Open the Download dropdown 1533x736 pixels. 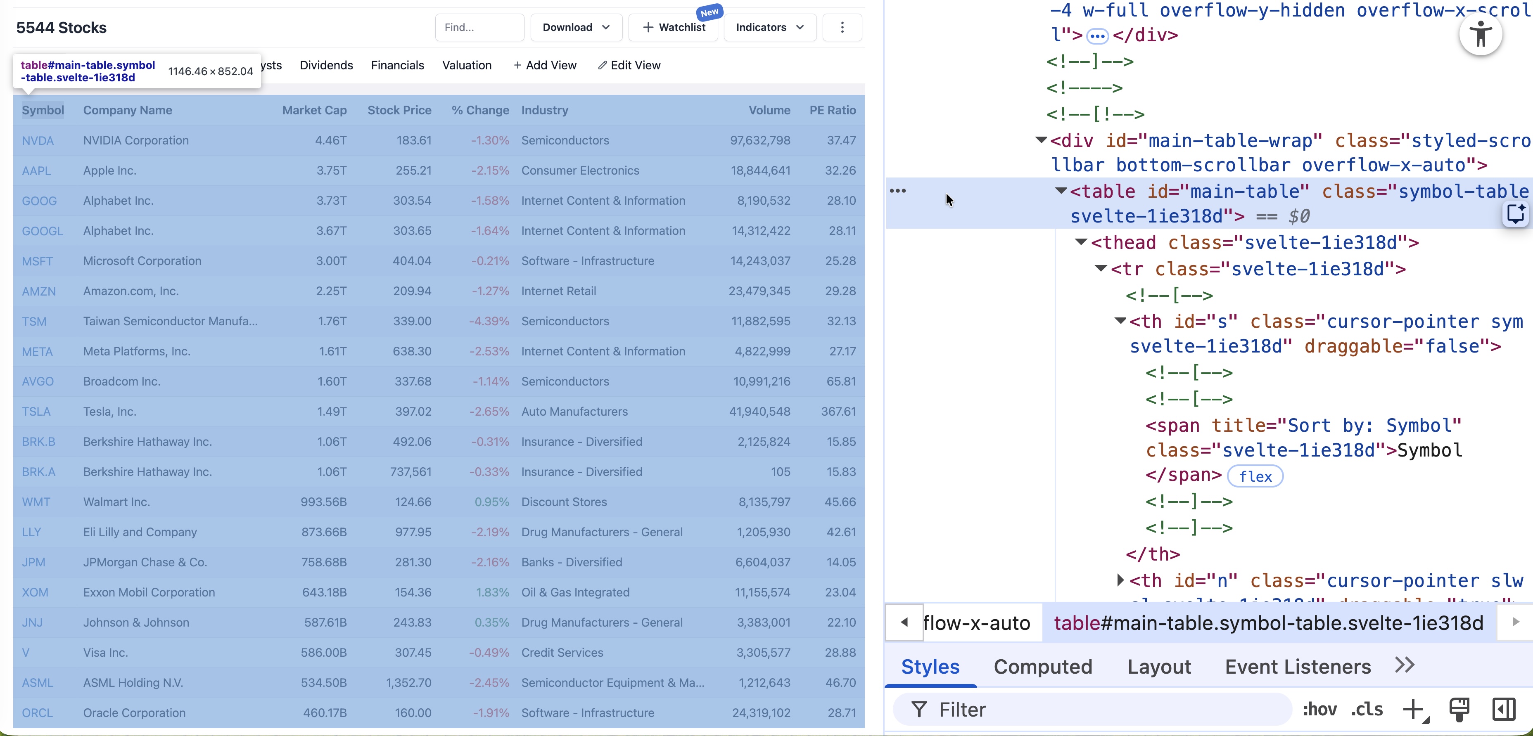click(575, 27)
